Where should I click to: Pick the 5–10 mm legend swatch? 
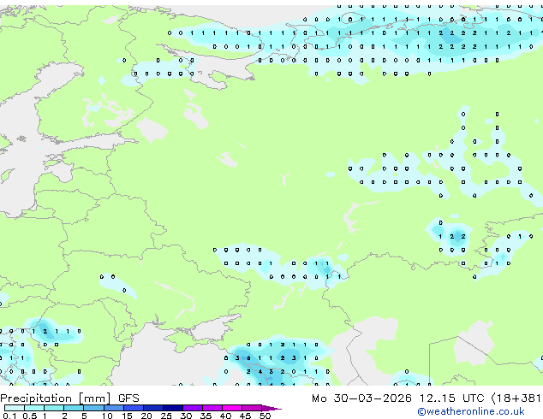(x=93, y=408)
